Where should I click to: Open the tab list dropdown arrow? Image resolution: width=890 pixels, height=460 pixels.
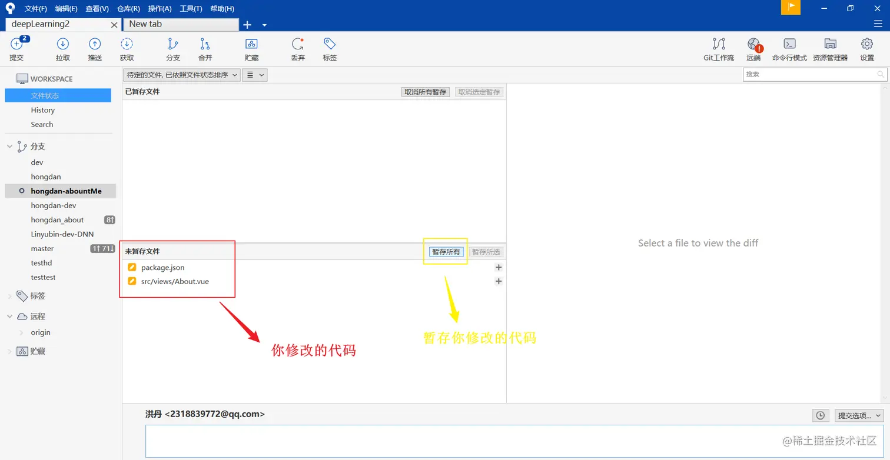(264, 25)
